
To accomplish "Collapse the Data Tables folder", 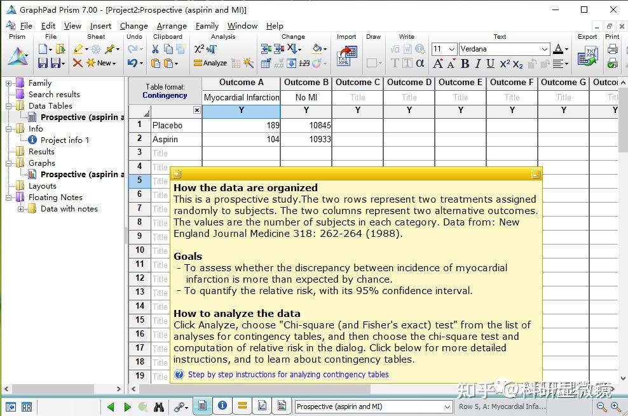I will click(8, 106).
